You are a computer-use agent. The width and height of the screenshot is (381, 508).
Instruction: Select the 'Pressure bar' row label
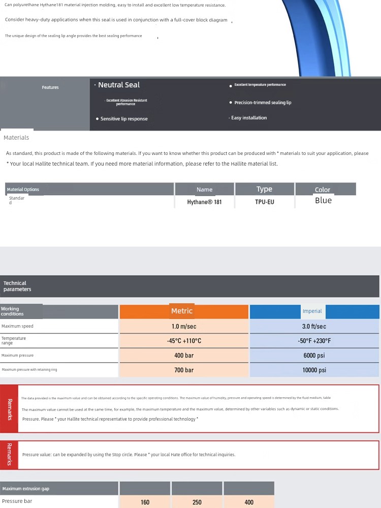pos(17,501)
